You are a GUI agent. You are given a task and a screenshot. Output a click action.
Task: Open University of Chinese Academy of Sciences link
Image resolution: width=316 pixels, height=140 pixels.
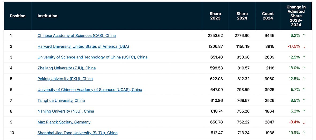(90, 90)
